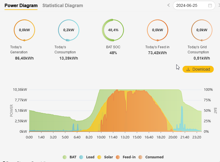Toggle Consumed series in chart legend

pyautogui.click(x=151, y=157)
